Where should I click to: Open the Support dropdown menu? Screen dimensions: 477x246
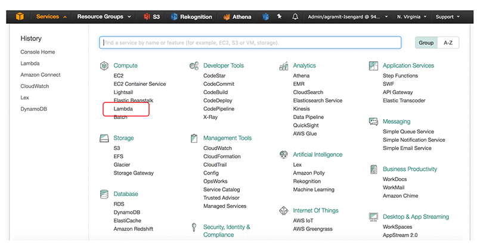448,17
